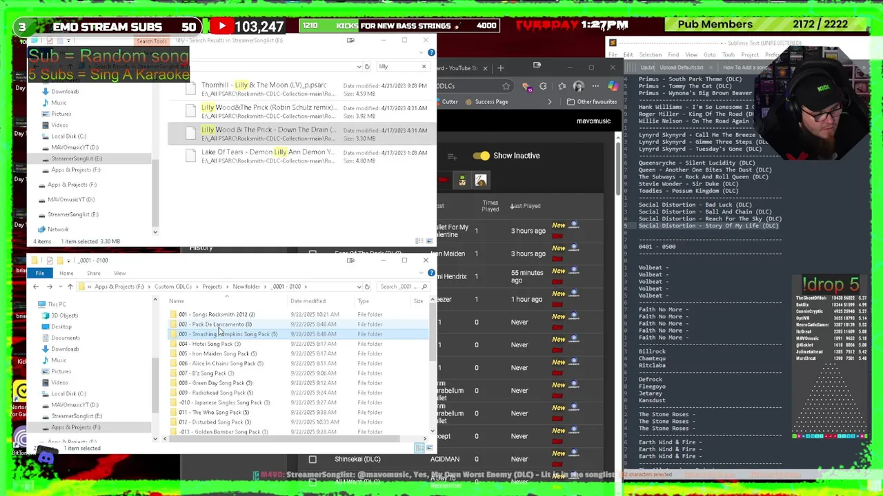
Task: Expand the ribbon chevron in lower Explorer
Action: (x=423, y=273)
